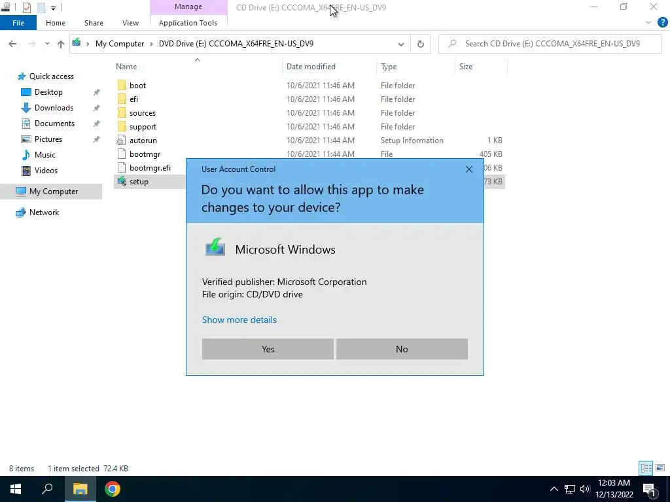
Task: Click the pin icon next to Downloads
Action: (x=97, y=108)
